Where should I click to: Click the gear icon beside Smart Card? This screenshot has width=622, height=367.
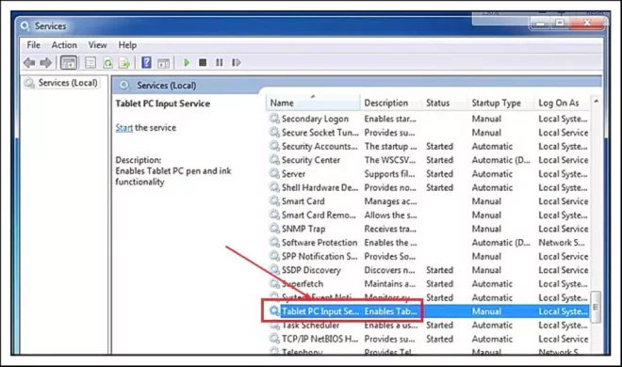pos(274,200)
